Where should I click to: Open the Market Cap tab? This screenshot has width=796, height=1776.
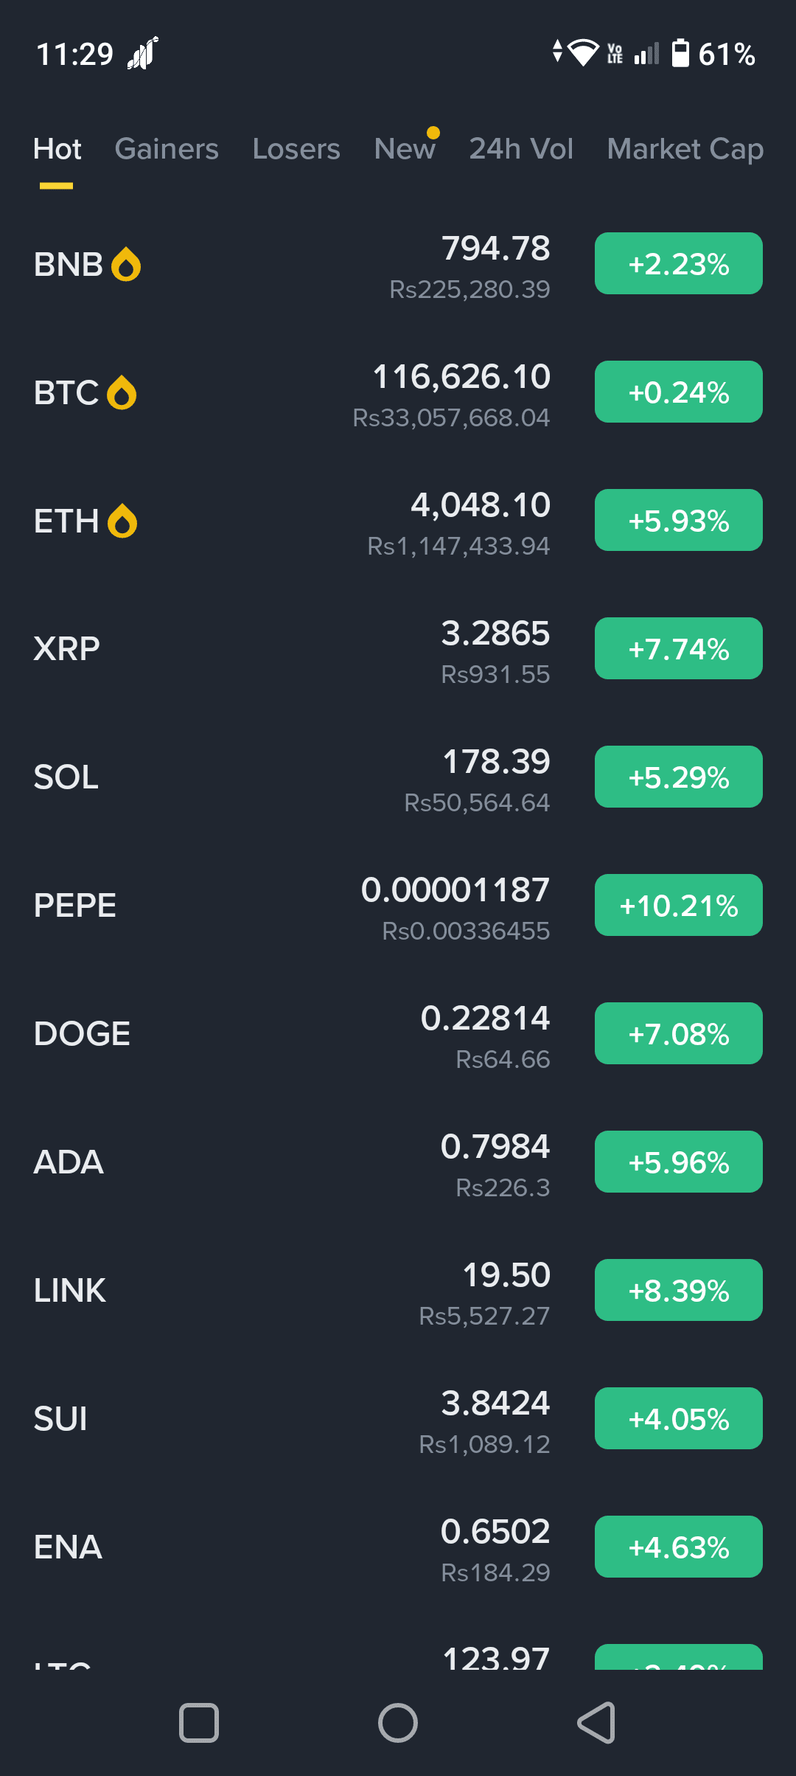click(685, 149)
